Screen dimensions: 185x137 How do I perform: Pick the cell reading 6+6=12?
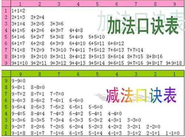click(116, 43)
